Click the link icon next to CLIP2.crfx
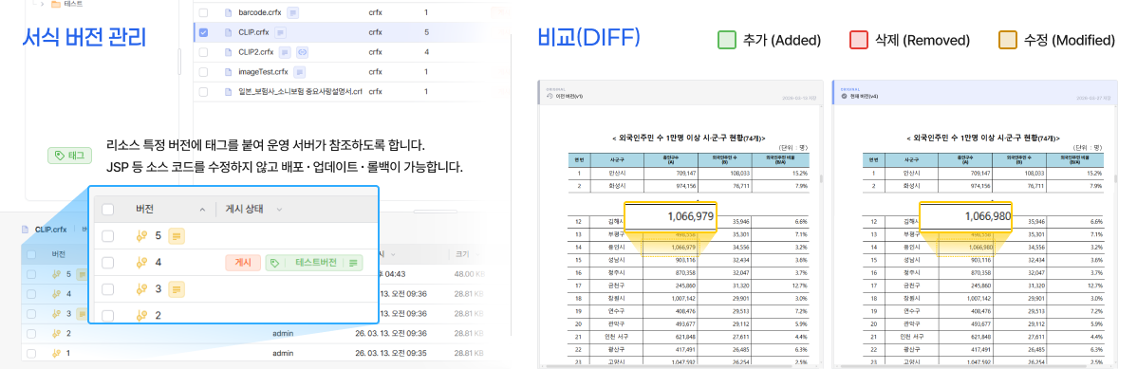The height and width of the screenshot is (369, 1137). point(303,52)
